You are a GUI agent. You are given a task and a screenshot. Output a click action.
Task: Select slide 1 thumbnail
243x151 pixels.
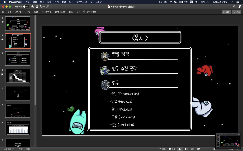pyautogui.click(x=18, y=24)
